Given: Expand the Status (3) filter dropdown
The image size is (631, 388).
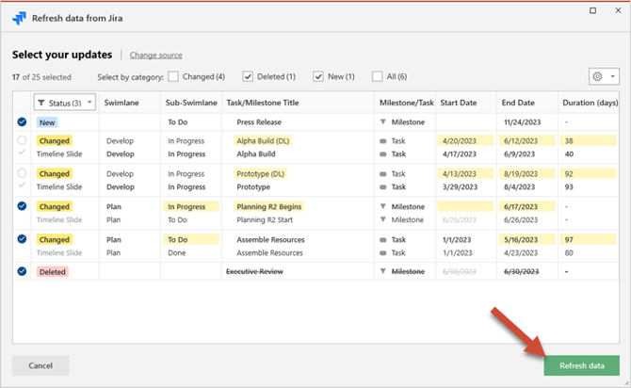Looking at the screenshot, I should pyautogui.click(x=89, y=102).
